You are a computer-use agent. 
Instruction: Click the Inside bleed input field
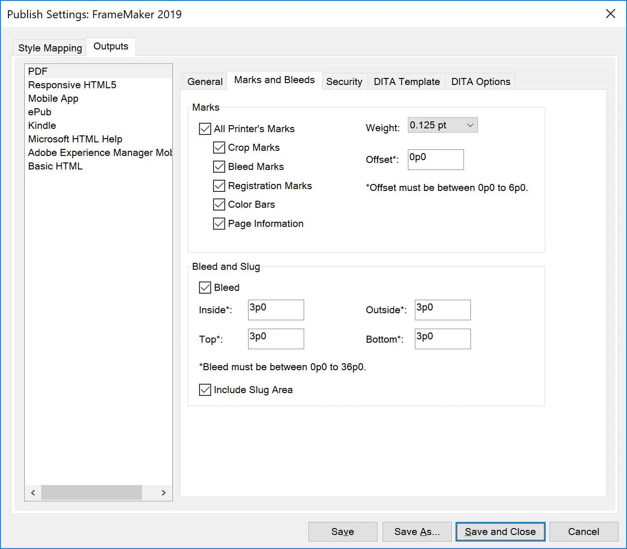pos(276,310)
